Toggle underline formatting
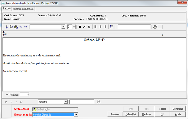 coord(89,27)
